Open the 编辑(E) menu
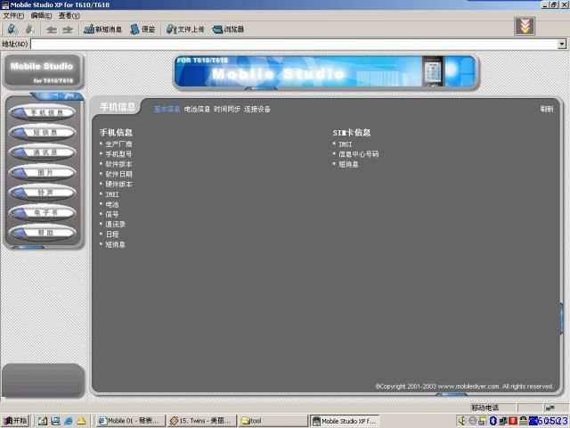Viewport: 570px width, 428px height. (41, 15)
